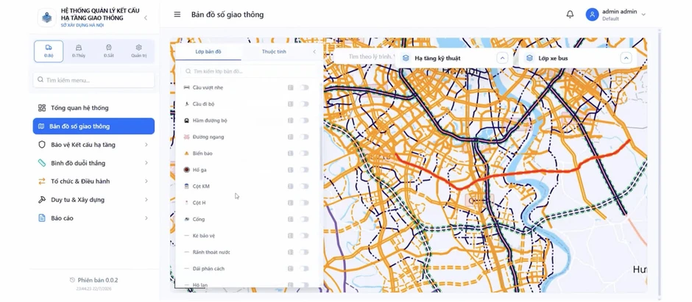Turn on the Biển báo layer
This screenshot has height=302, width=692.
304,153
